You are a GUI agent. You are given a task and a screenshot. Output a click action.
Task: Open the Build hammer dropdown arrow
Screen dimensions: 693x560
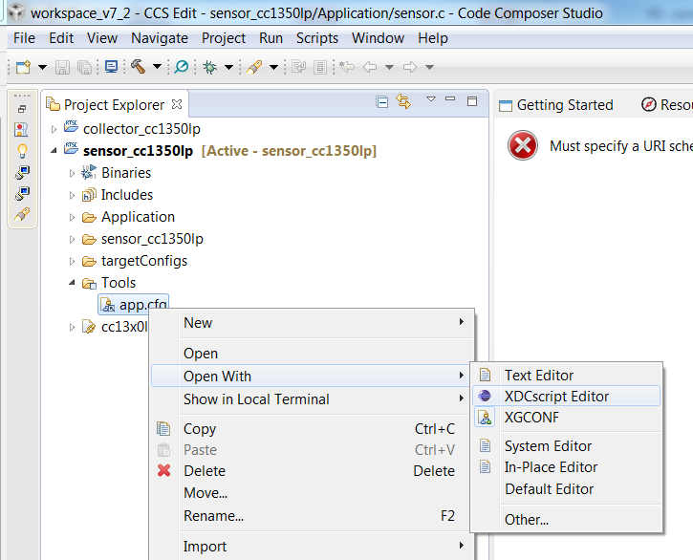click(158, 67)
